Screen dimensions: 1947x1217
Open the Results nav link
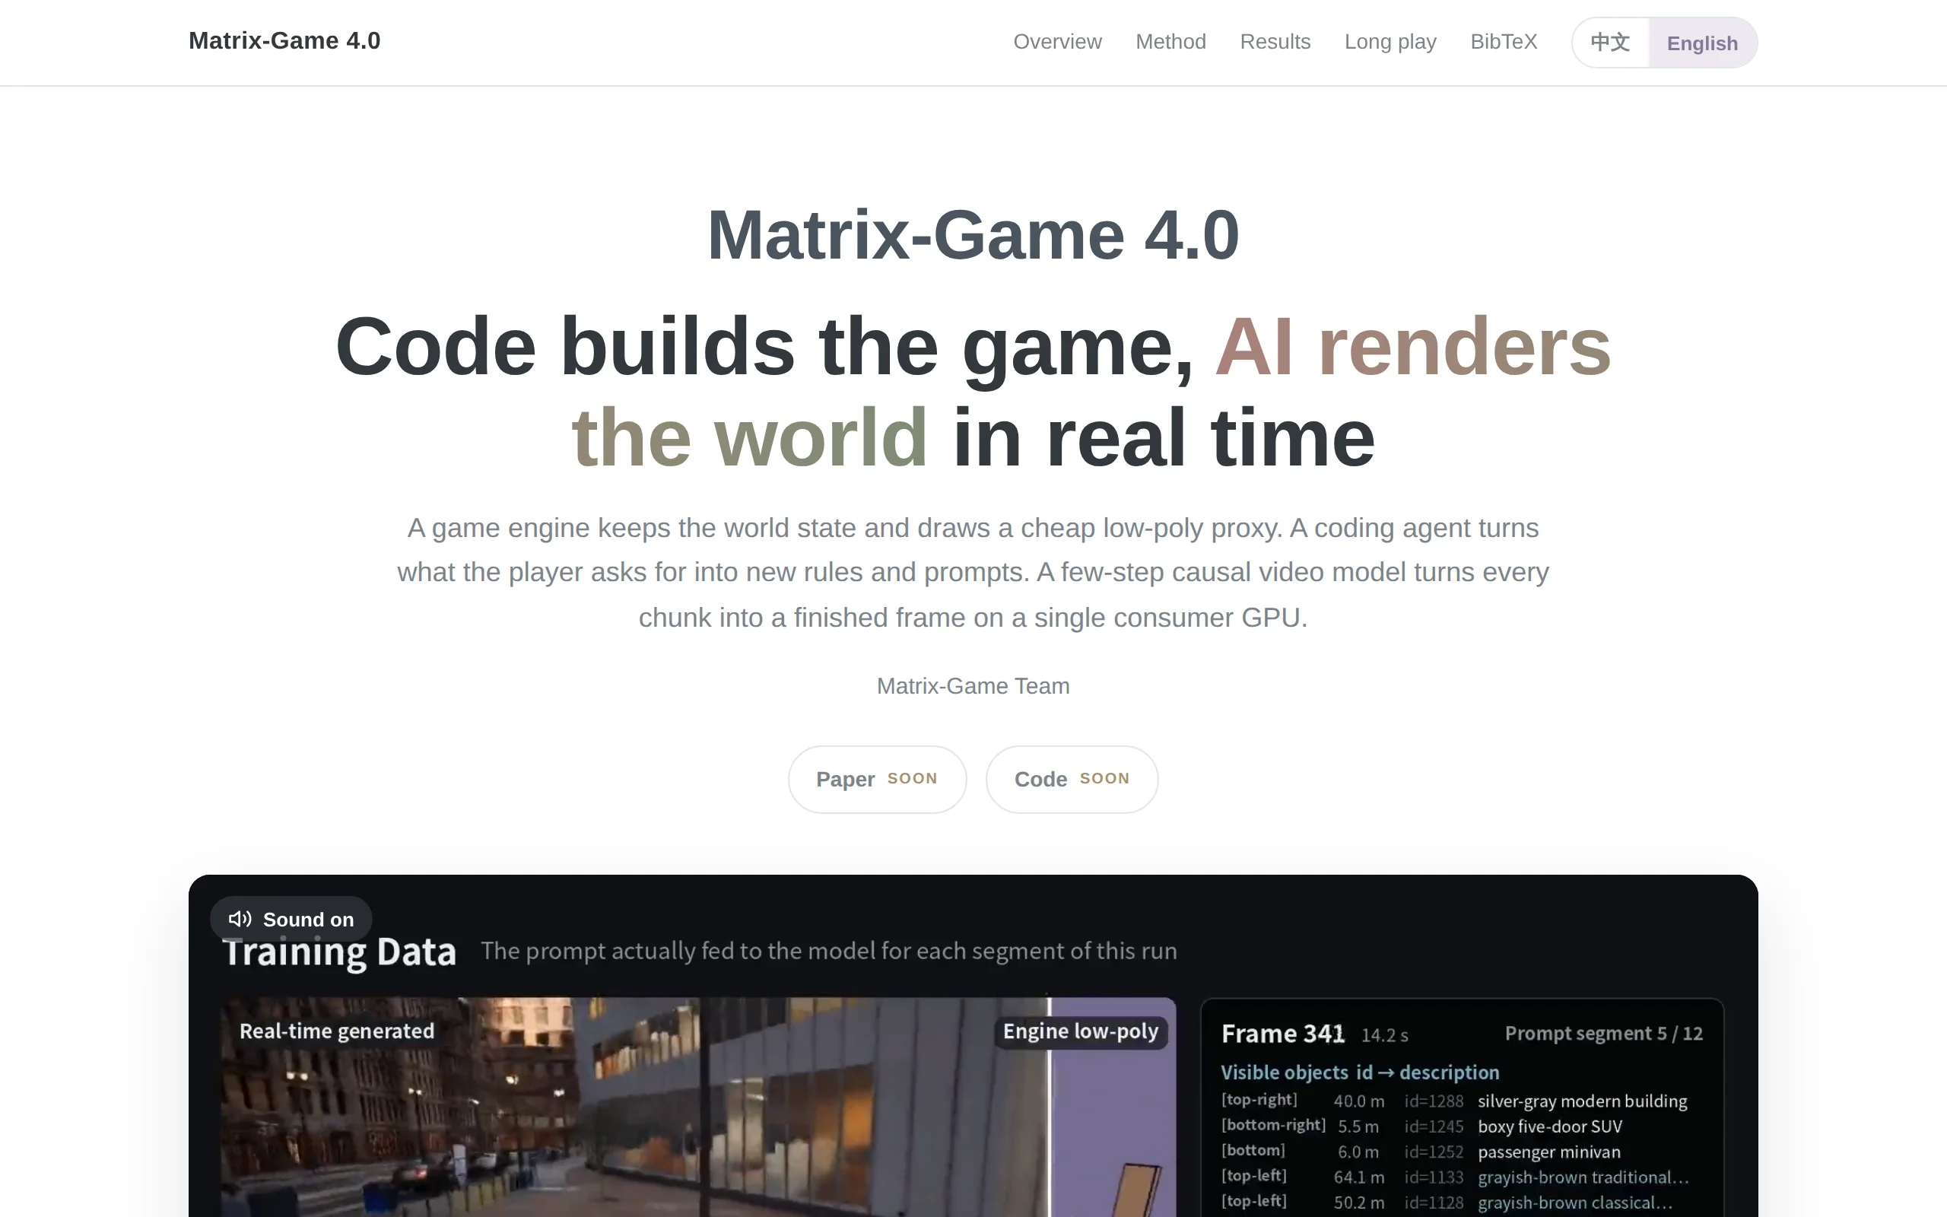[1275, 42]
